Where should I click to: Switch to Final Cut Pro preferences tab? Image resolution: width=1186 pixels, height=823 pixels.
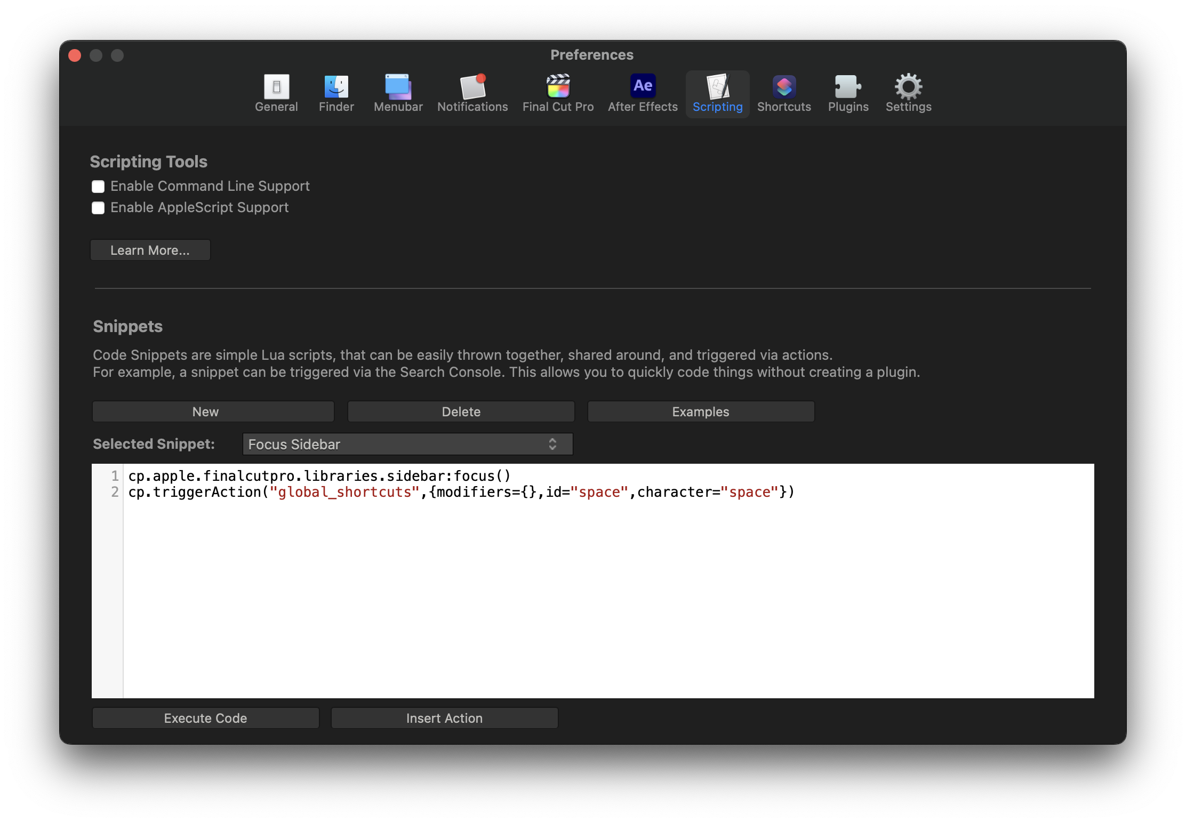click(x=558, y=93)
